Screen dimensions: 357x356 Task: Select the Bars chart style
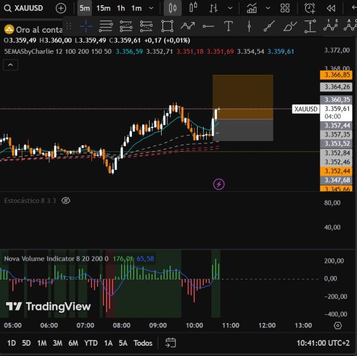(213, 9)
